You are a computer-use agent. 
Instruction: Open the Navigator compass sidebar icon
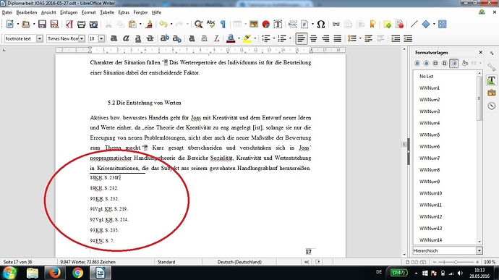(x=491, y=106)
